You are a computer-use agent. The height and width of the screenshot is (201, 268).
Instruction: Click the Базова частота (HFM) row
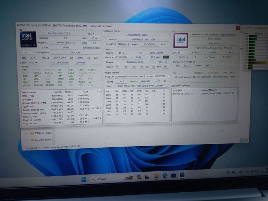point(61,103)
